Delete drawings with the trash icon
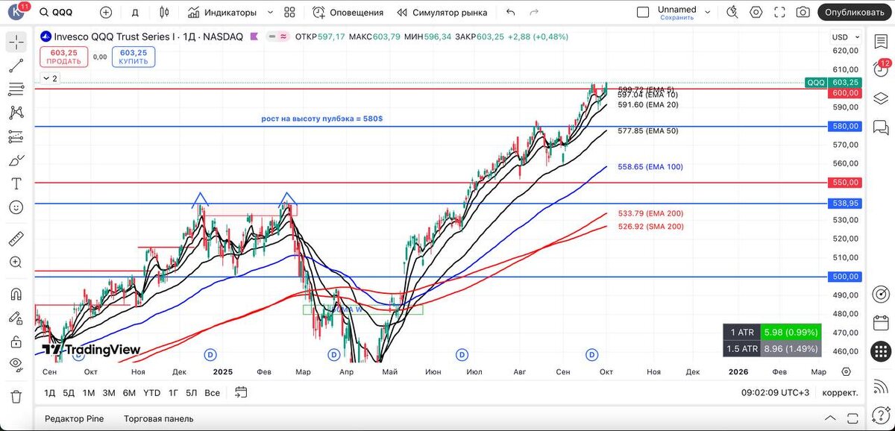Viewport: 895px width, 431px height. 16,396
